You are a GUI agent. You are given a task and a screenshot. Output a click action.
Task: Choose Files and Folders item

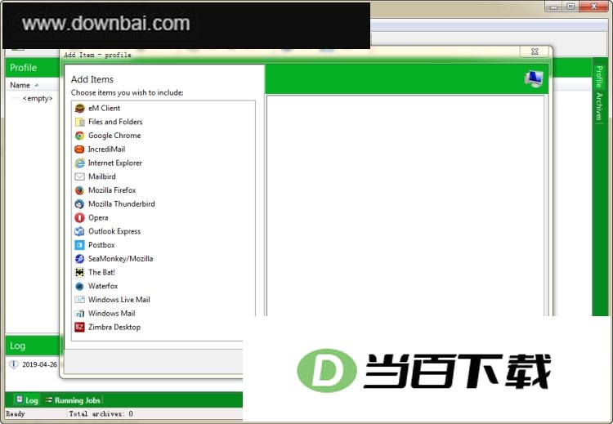point(163,122)
